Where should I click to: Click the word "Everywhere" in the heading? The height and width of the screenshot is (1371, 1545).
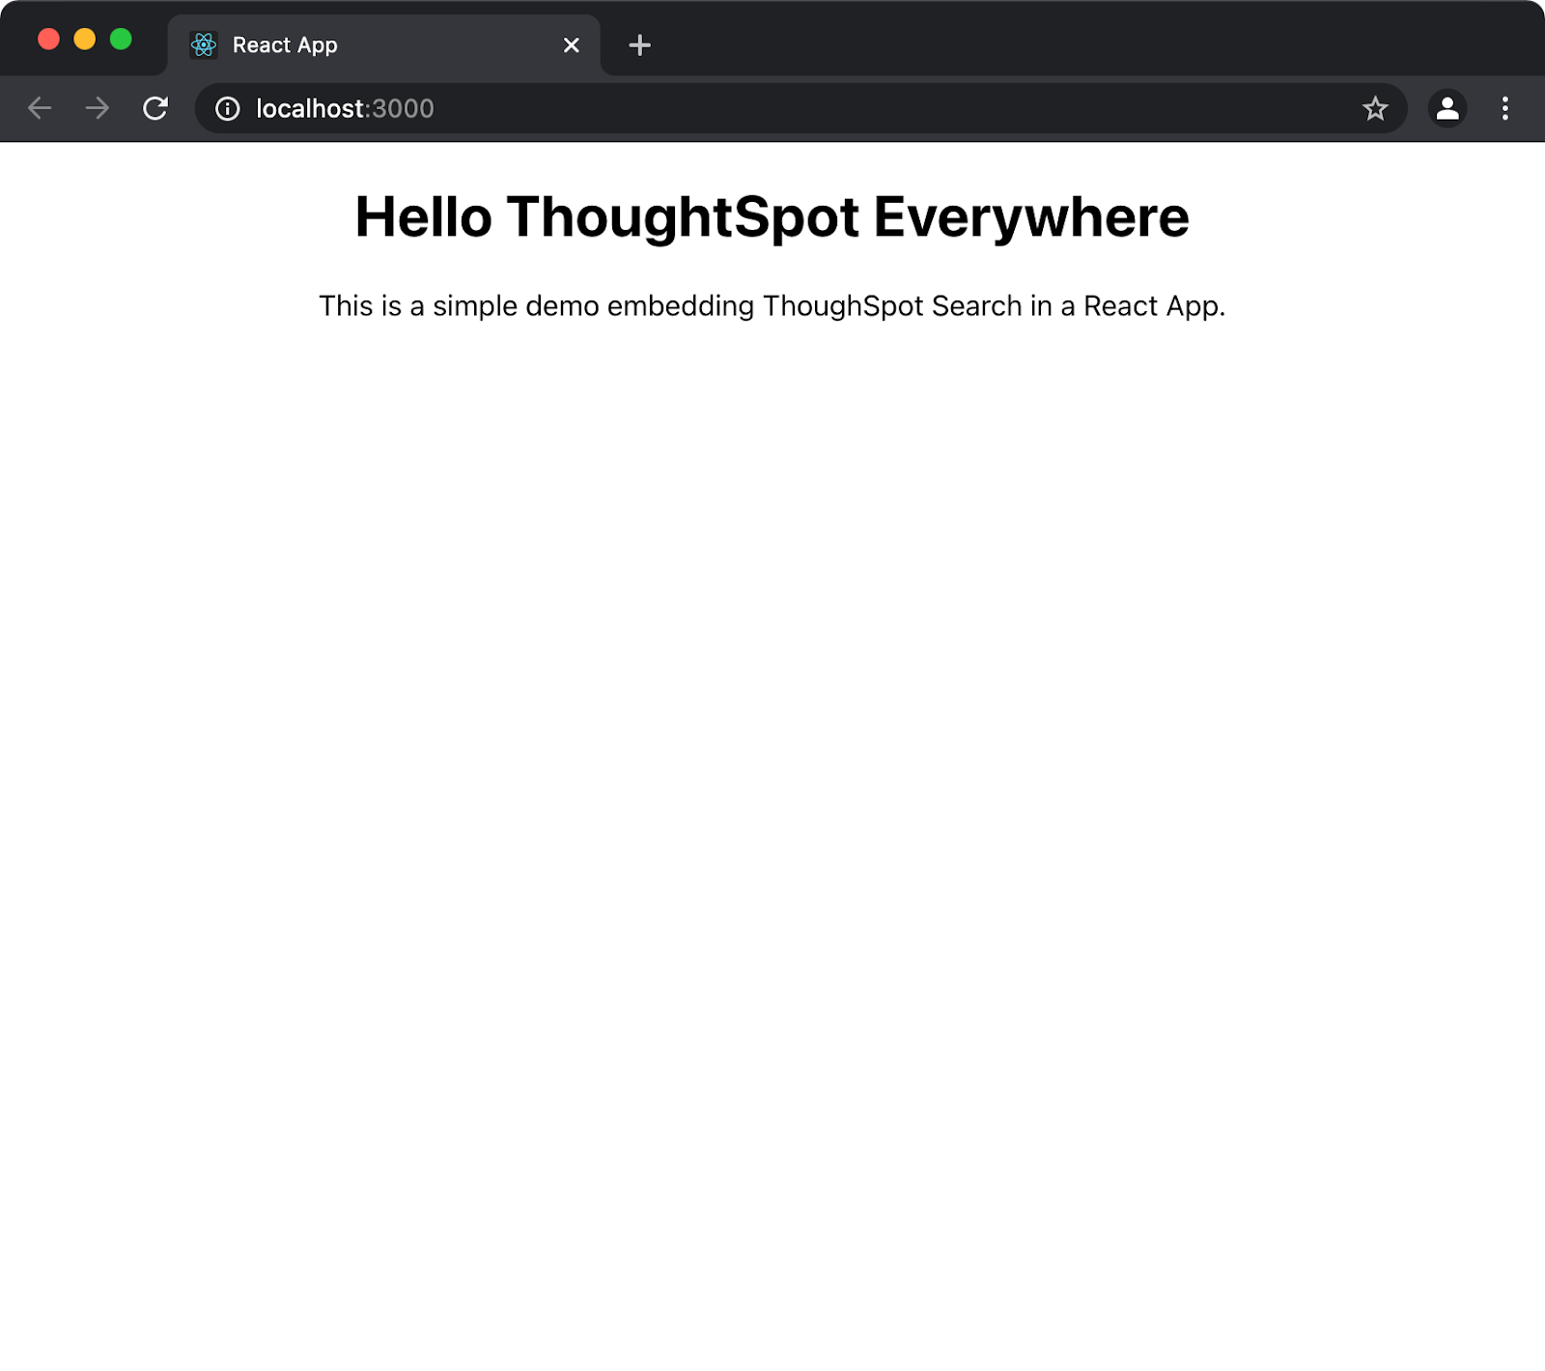[x=1030, y=216]
